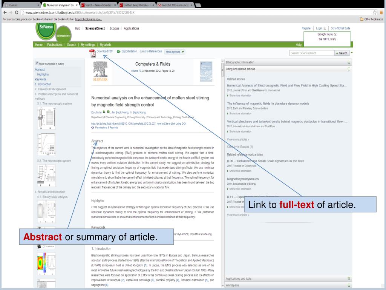Click the Elsevier tree logo

pyautogui.click(x=100, y=71)
